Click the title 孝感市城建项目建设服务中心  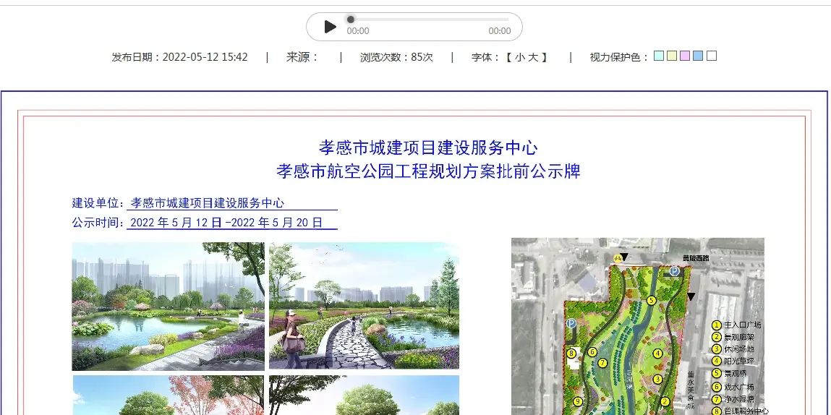[x=428, y=147]
